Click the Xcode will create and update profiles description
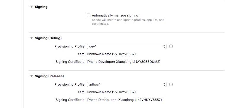This screenshot has height=108, width=227. point(128,22)
